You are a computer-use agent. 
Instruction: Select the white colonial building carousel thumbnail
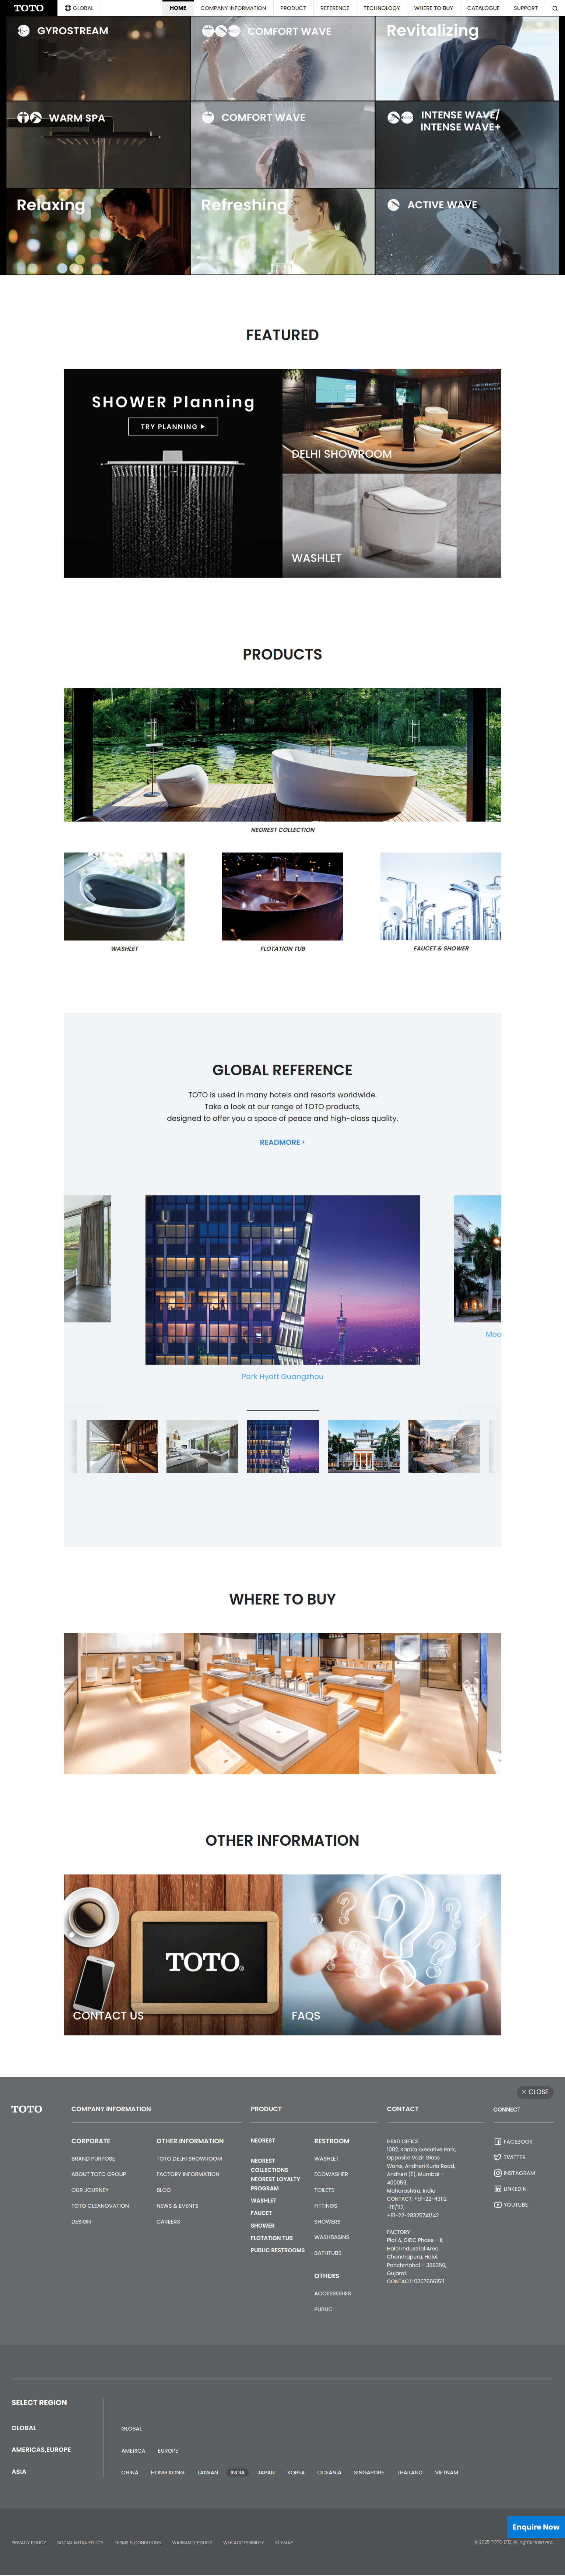pos(364,1446)
